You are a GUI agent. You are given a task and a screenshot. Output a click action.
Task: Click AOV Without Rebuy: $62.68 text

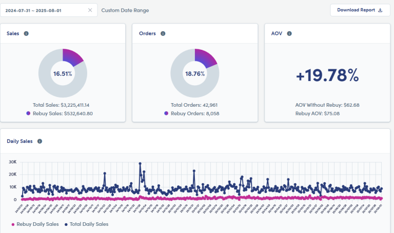pos(327,105)
